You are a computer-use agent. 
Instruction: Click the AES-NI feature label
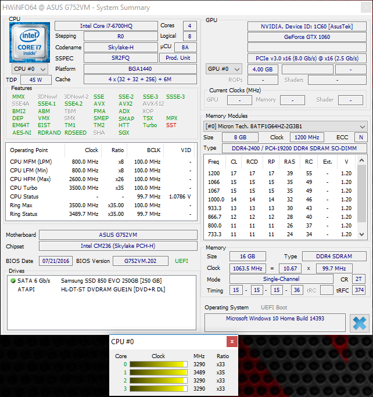pyautogui.click(x=22, y=133)
